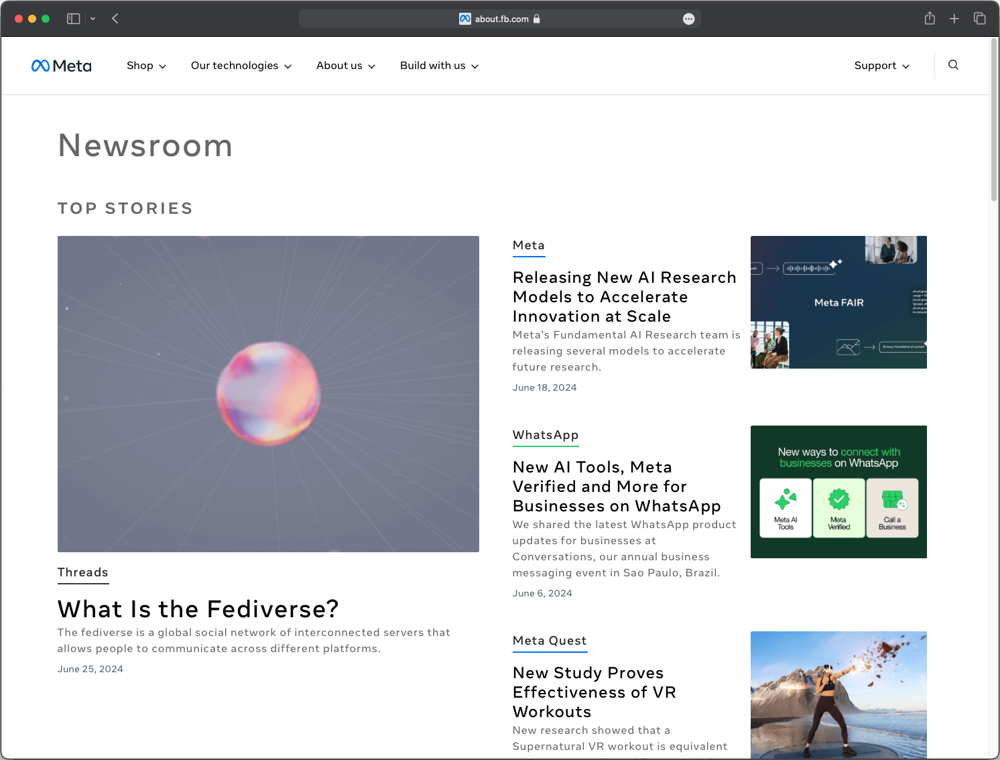Show the Safari tab overview
The height and width of the screenshot is (760, 1000).
(979, 18)
